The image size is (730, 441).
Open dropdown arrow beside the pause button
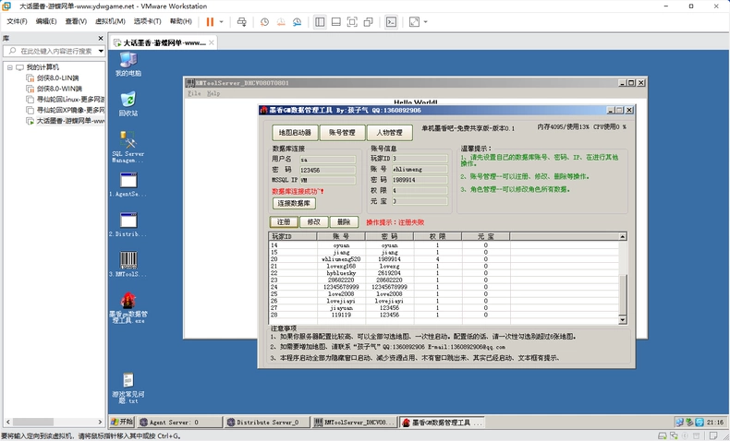[x=221, y=22]
